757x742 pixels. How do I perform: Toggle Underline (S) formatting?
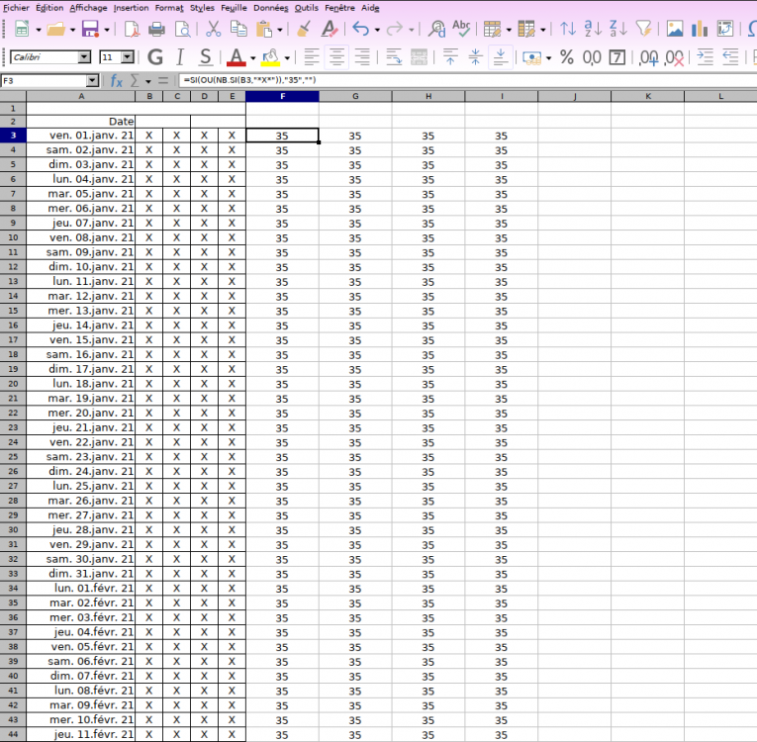click(x=206, y=57)
